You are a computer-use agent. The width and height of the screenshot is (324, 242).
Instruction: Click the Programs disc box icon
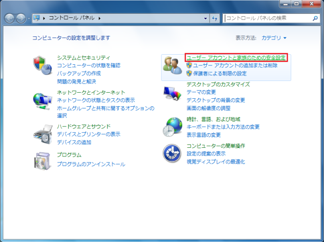(x=43, y=161)
